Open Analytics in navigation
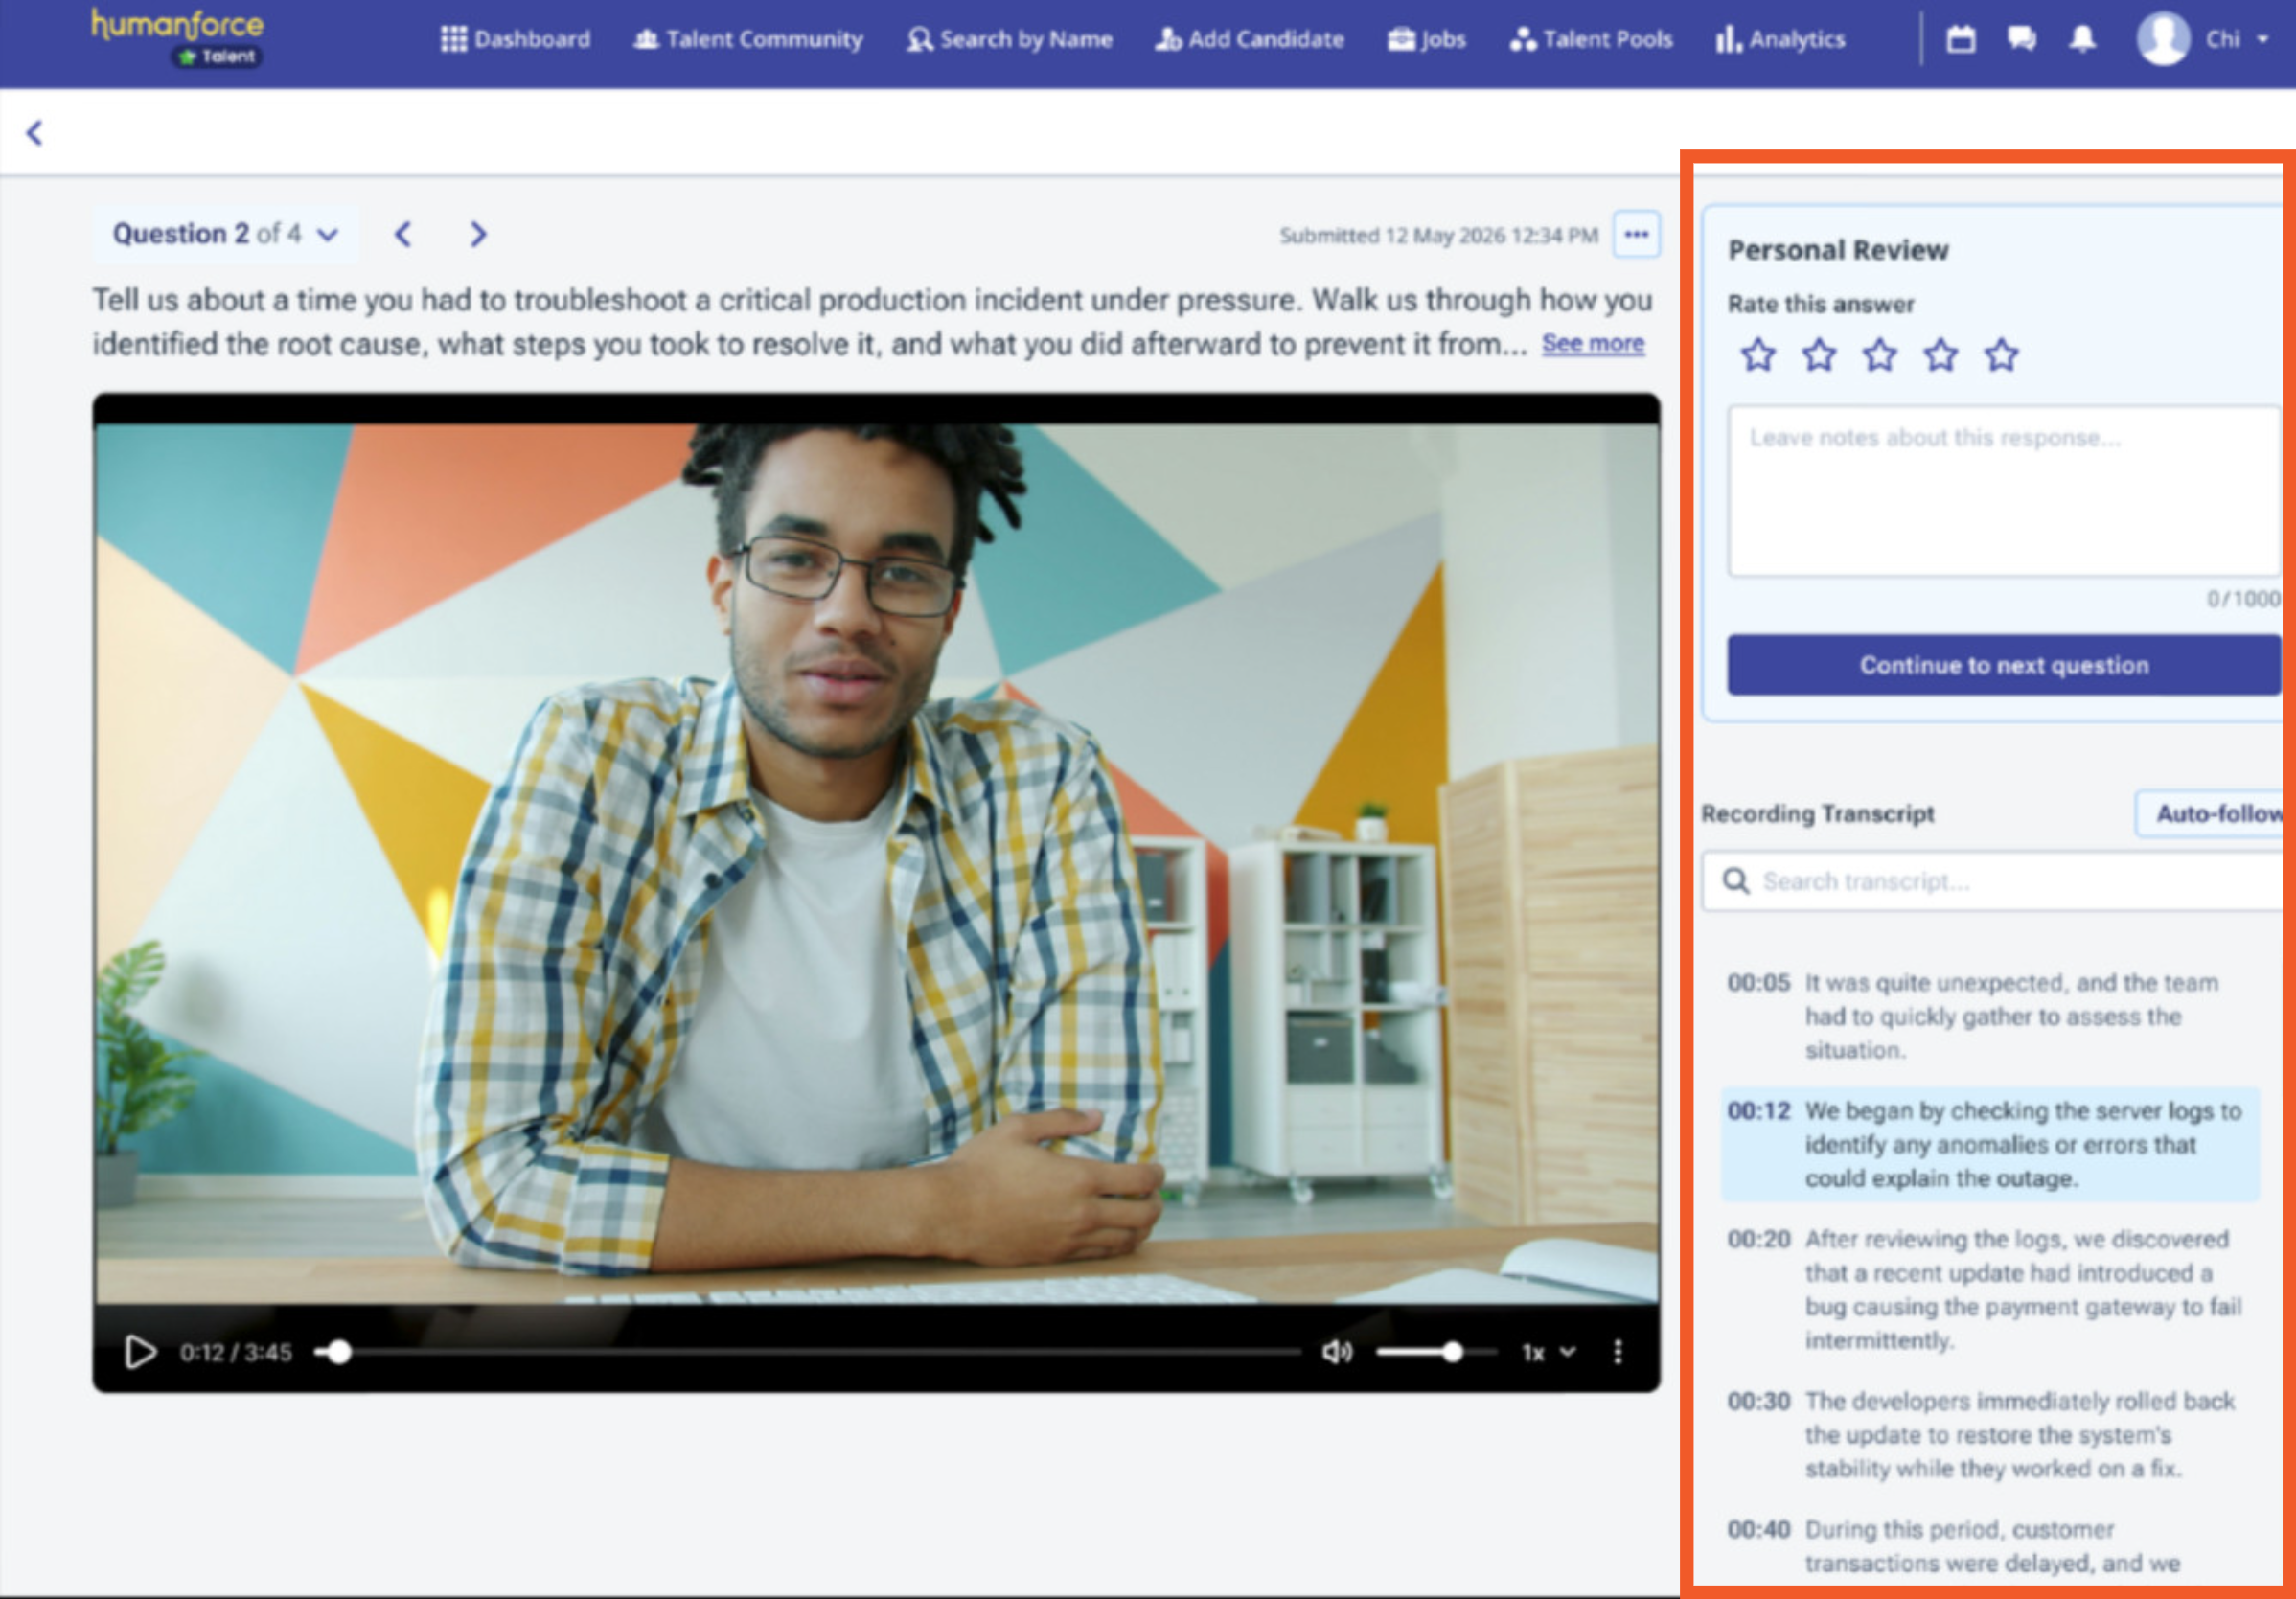Image resolution: width=2296 pixels, height=1599 pixels. tap(1780, 39)
